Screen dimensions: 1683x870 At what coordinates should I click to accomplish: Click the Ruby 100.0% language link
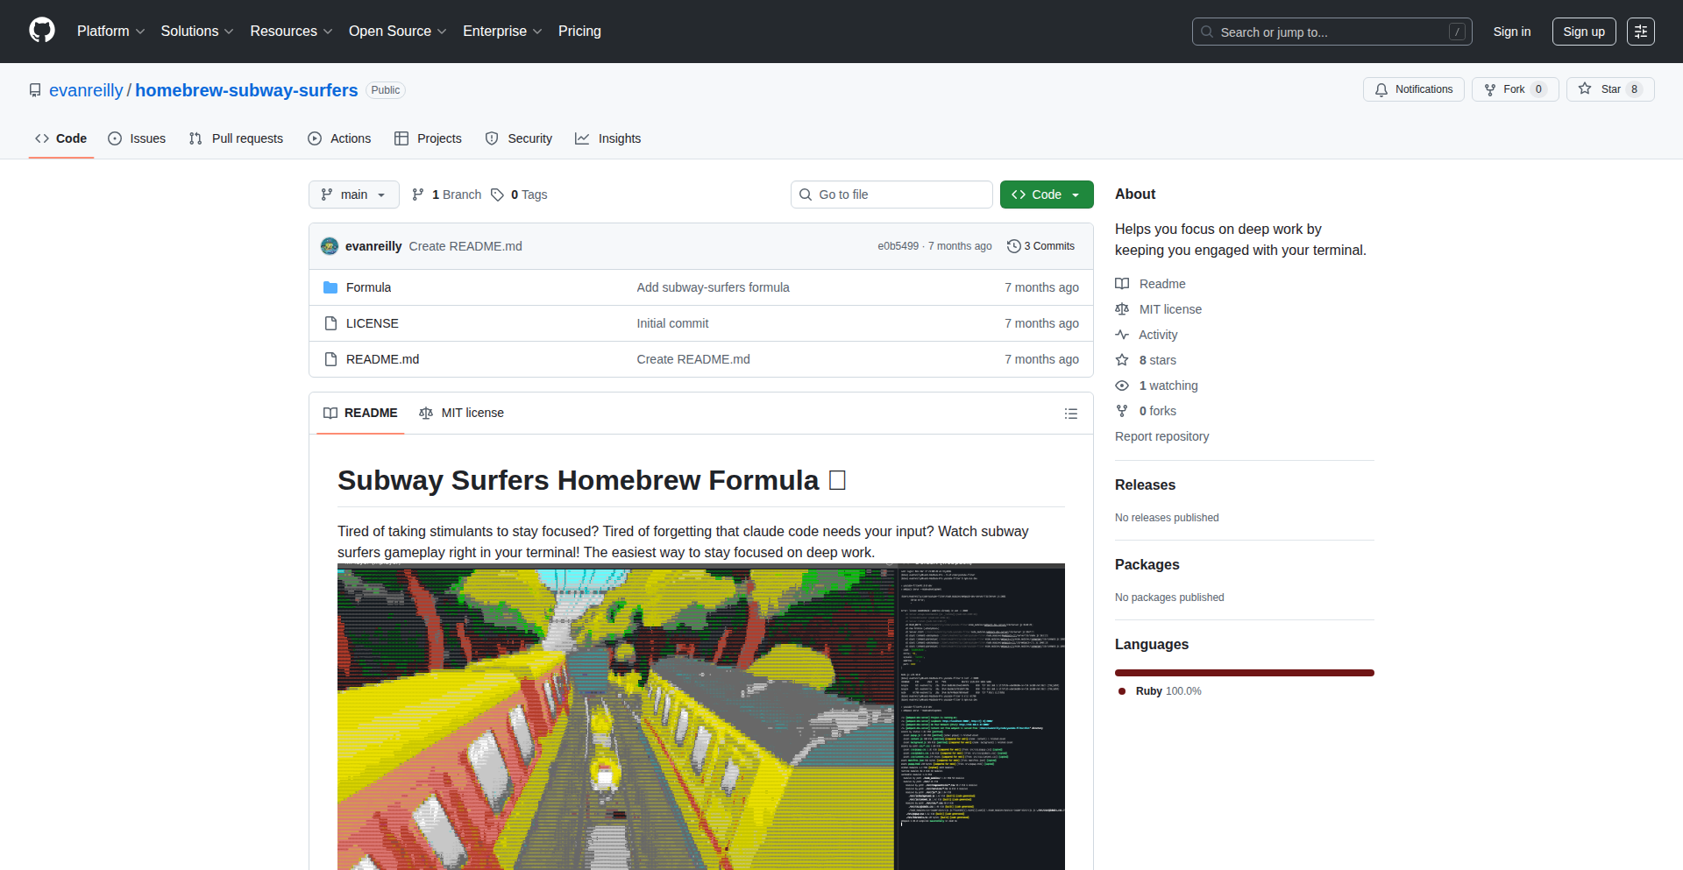point(1160,691)
